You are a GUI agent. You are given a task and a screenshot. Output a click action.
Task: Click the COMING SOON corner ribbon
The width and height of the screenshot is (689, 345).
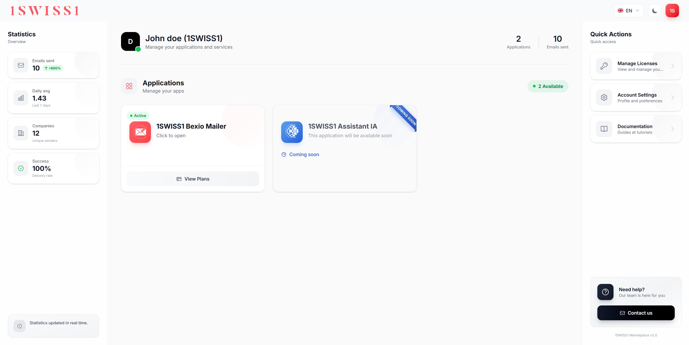coord(405,116)
